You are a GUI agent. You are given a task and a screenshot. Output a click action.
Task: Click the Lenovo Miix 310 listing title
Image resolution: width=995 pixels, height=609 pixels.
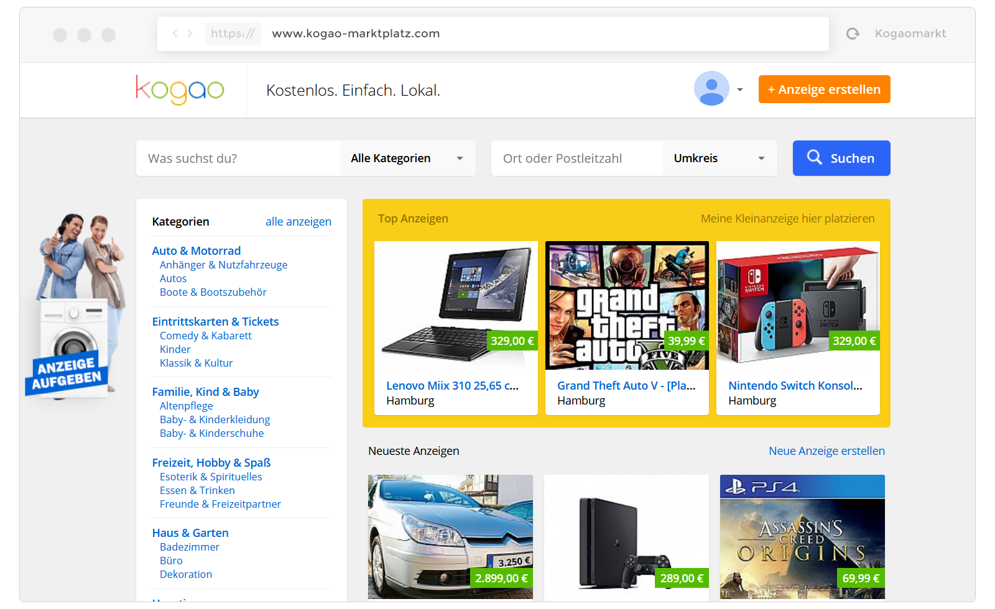(x=452, y=386)
